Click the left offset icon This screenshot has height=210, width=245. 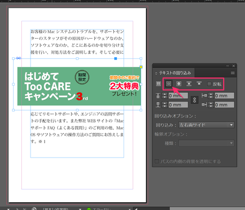(x=204, y=95)
